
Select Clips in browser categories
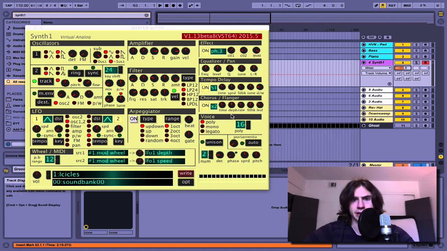(x=17, y=70)
